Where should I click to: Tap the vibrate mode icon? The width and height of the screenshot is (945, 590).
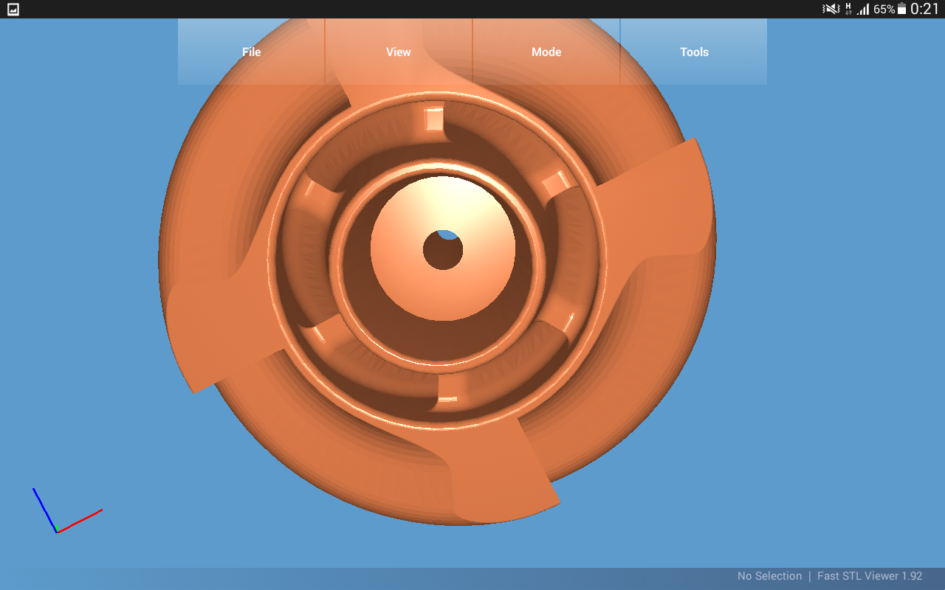(831, 9)
